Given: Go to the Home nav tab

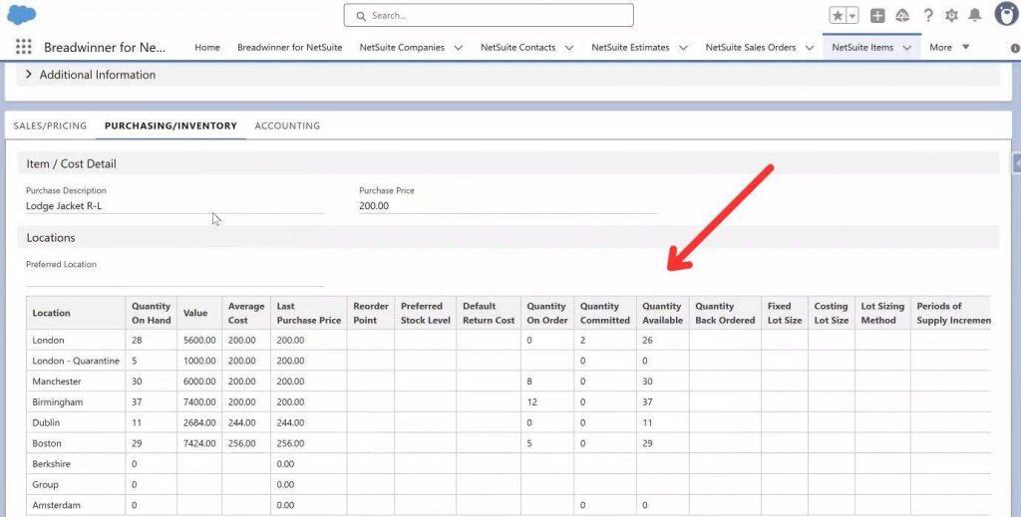Looking at the screenshot, I should coord(207,48).
